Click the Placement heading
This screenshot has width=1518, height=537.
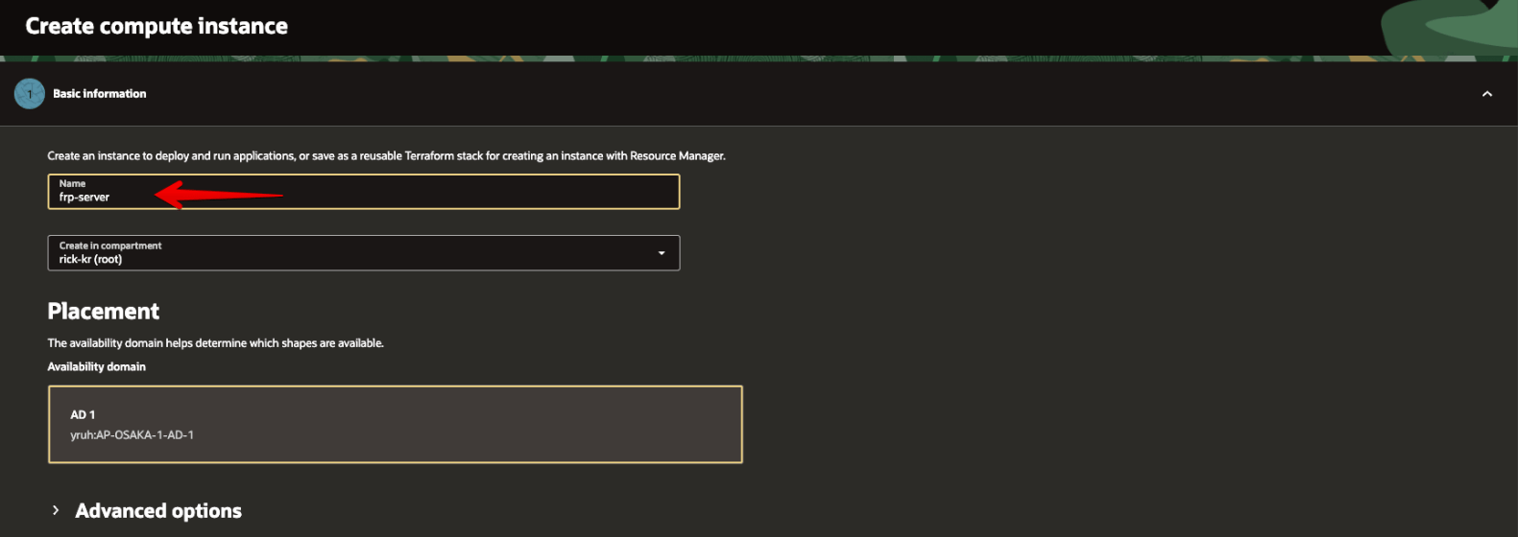click(x=104, y=311)
